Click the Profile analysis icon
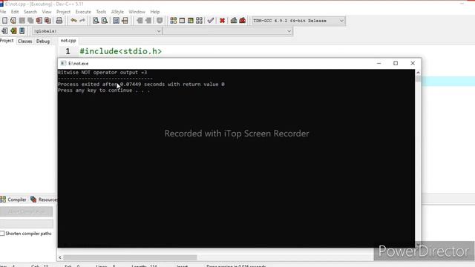475x267 pixels. (234, 21)
